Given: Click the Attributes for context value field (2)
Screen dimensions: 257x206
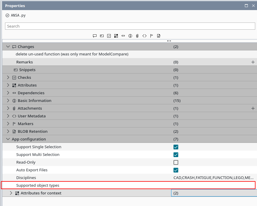Looking at the screenshot, I should coord(214,193).
